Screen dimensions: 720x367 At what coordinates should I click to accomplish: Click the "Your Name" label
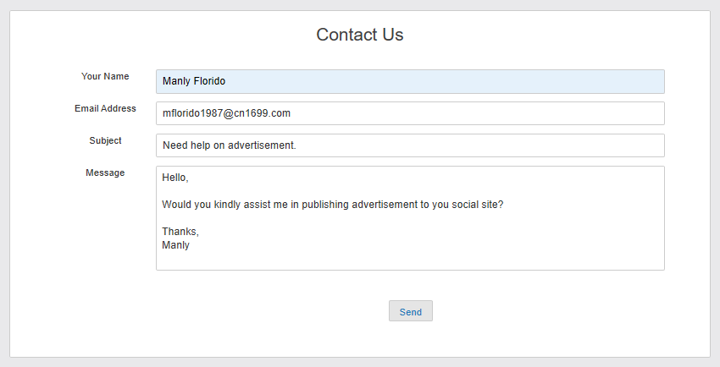105,76
